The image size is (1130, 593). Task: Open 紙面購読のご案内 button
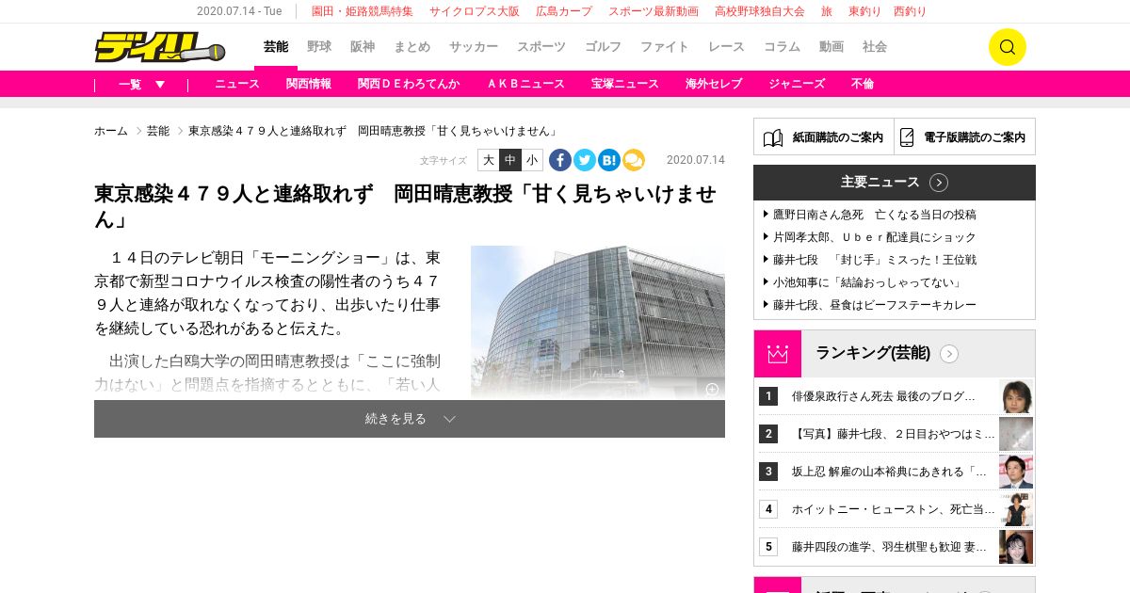coord(824,136)
